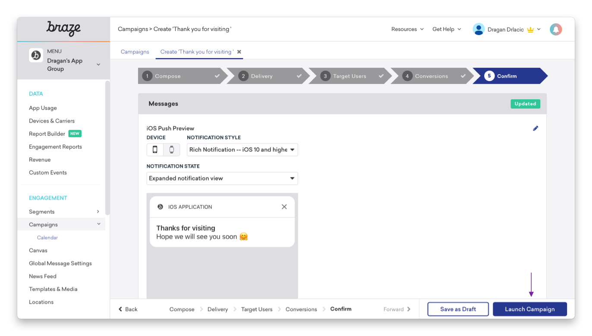Click the gold crown icon
592x336 pixels.
[x=530, y=30]
